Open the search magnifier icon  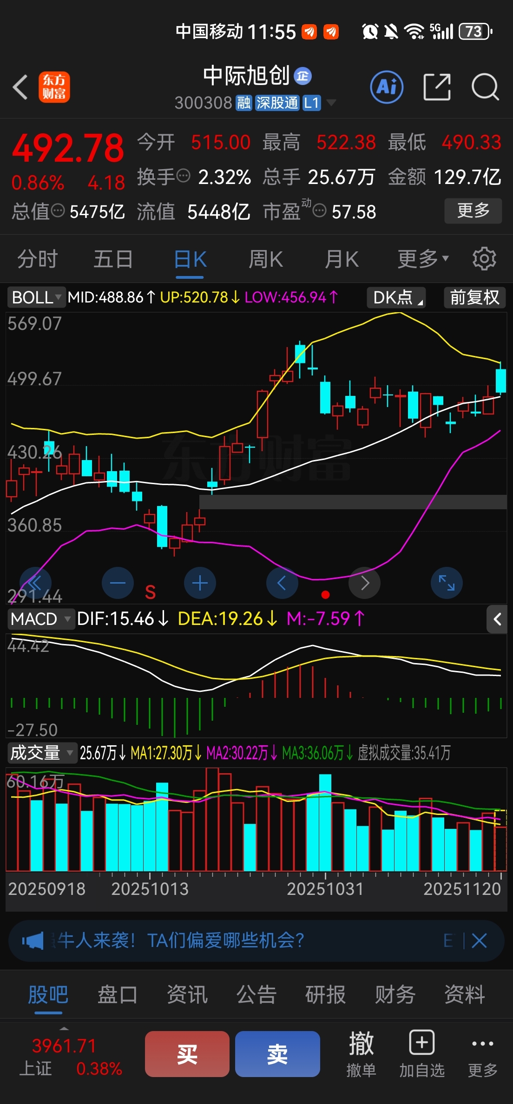(485, 87)
